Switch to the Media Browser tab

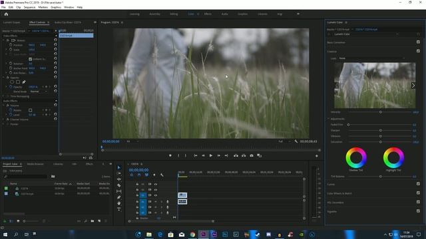pos(35,164)
